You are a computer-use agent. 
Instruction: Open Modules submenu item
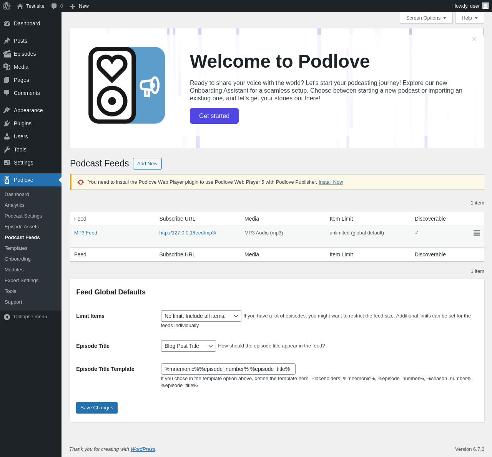[14, 270]
